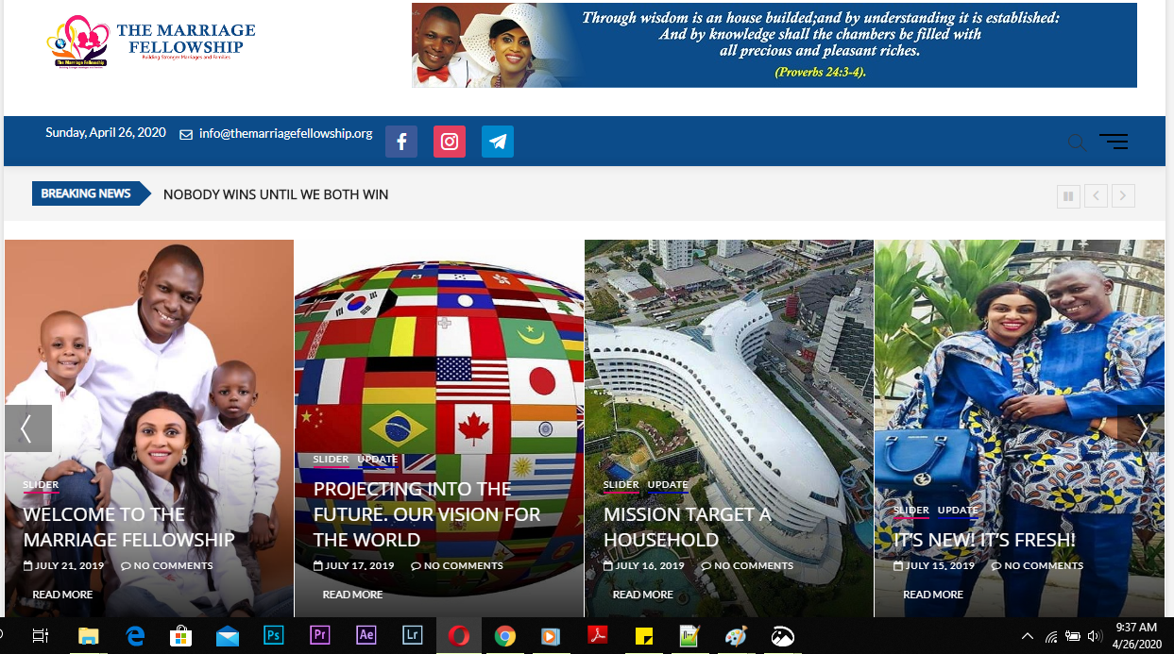1174x654 pixels.
Task: Open the Mail app in the taskbar
Action: 228,636
